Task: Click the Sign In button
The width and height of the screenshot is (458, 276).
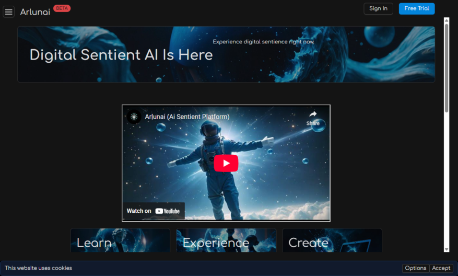Action: (x=378, y=8)
